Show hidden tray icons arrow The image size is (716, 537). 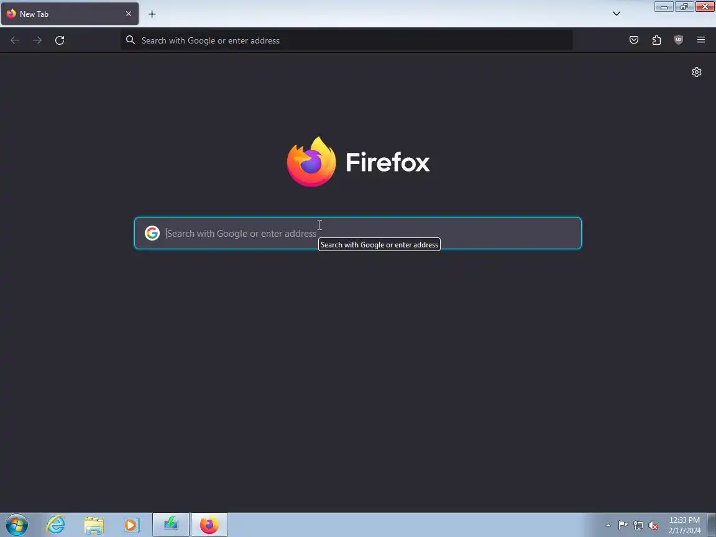click(x=608, y=526)
